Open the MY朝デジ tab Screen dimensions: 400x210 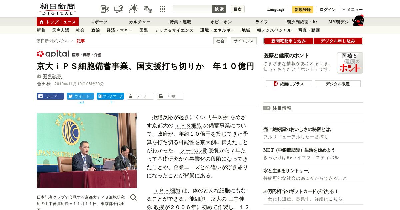click(339, 22)
